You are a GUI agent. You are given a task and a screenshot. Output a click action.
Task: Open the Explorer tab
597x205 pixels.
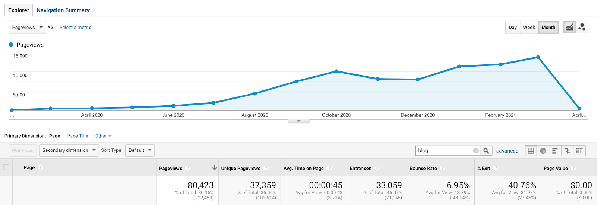pyautogui.click(x=19, y=10)
